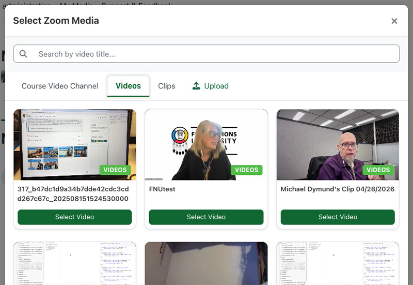413x285 pixels.
Task: Click the VIDEOS badge on Michael Dymund's Clip
Action: (378, 170)
